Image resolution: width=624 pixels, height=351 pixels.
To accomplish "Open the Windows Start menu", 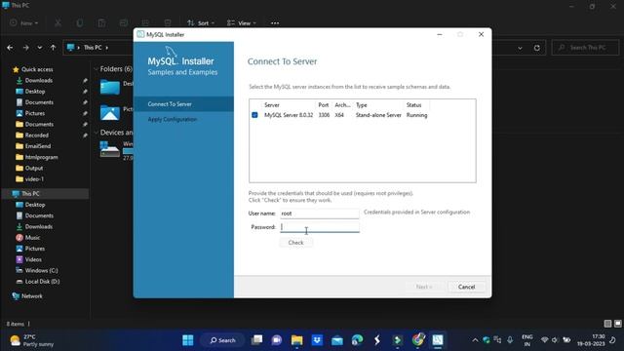I will coord(188,340).
